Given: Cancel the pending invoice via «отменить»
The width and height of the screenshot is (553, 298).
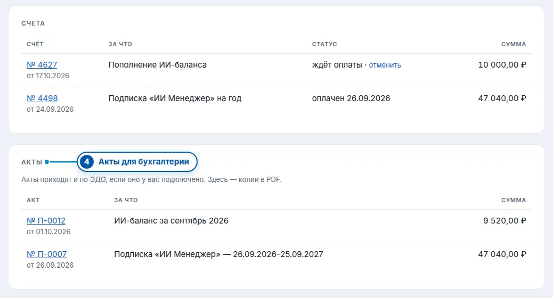Looking at the screenshot, I should pyautogui.click(x=385, y=65).
